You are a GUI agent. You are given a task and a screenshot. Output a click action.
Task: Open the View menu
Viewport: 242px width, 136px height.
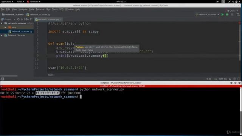click(x=14, y=9)
